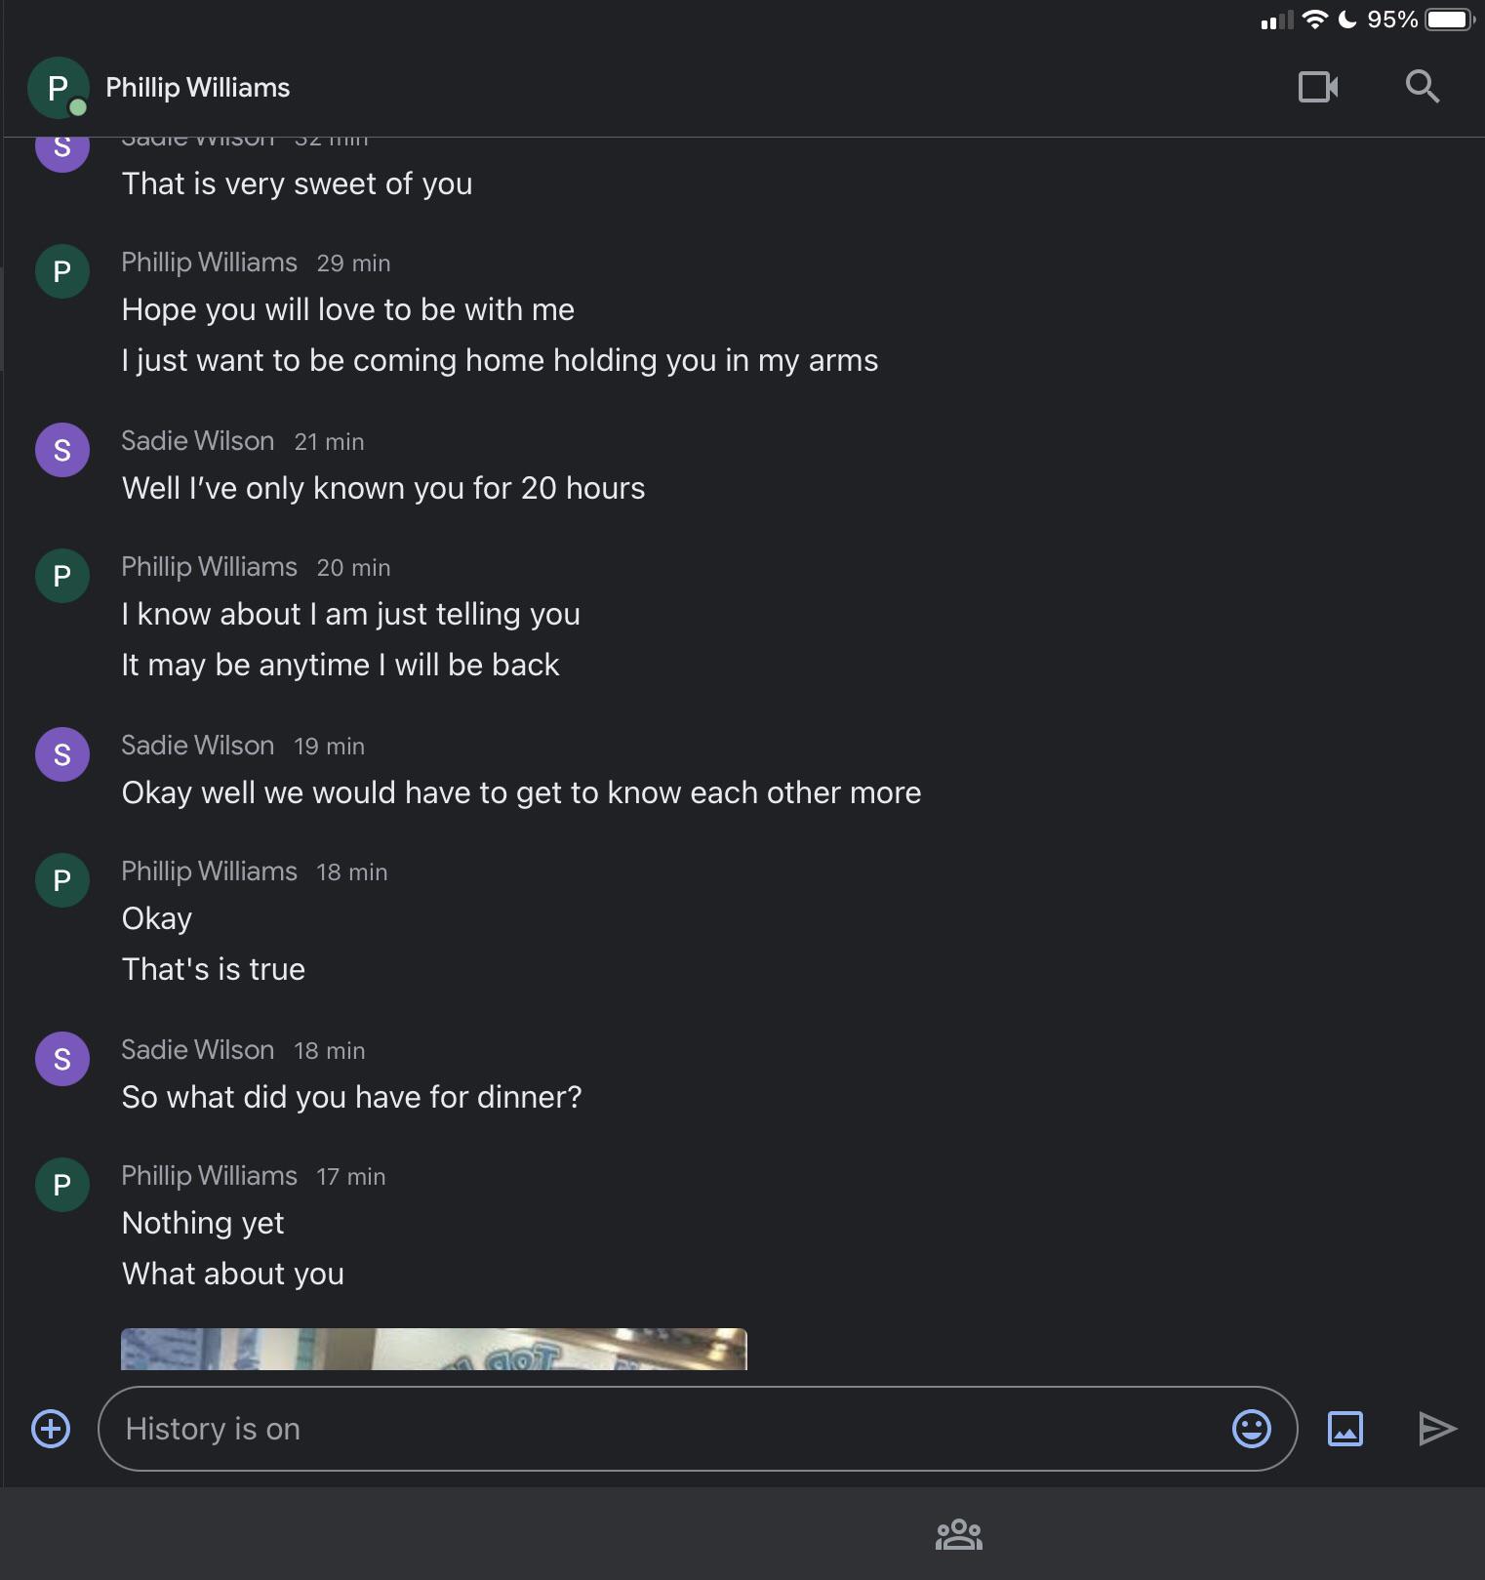Start a video call with Phillip
1485x1580 pixels.
(1317, 87)
